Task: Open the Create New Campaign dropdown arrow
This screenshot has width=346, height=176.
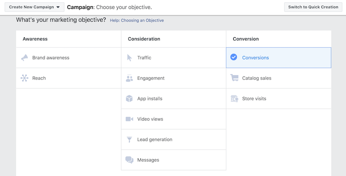Action: coord(58,7)
